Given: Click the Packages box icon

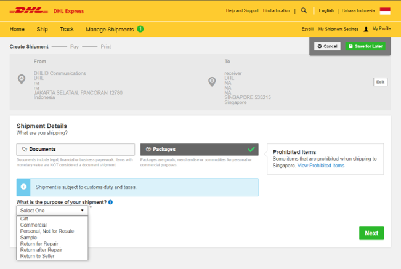Looking at the screenshot, I should click(148, 149).
